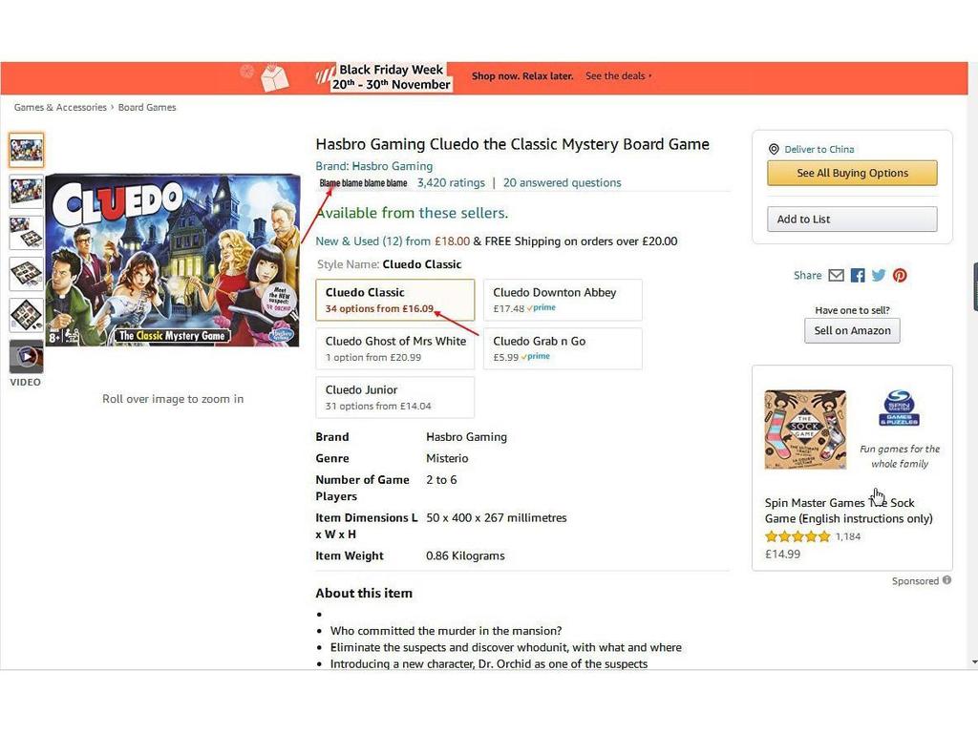Click the Sponsored info icon

[x=946, y=580]
